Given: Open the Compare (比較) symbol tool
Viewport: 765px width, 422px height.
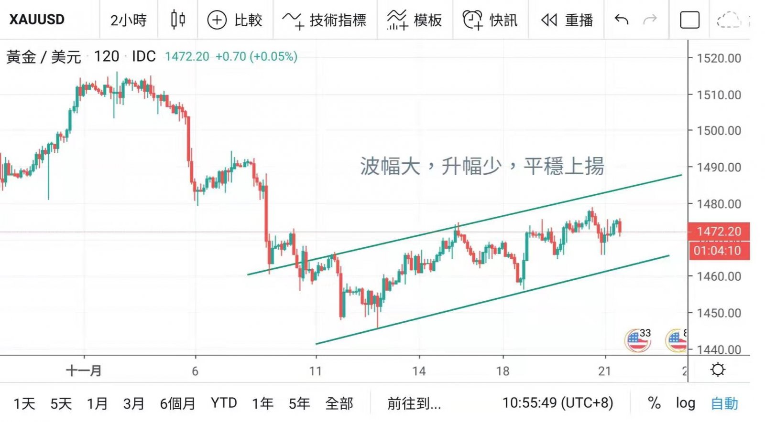Looking at the screenshot, I should point(235,20).
